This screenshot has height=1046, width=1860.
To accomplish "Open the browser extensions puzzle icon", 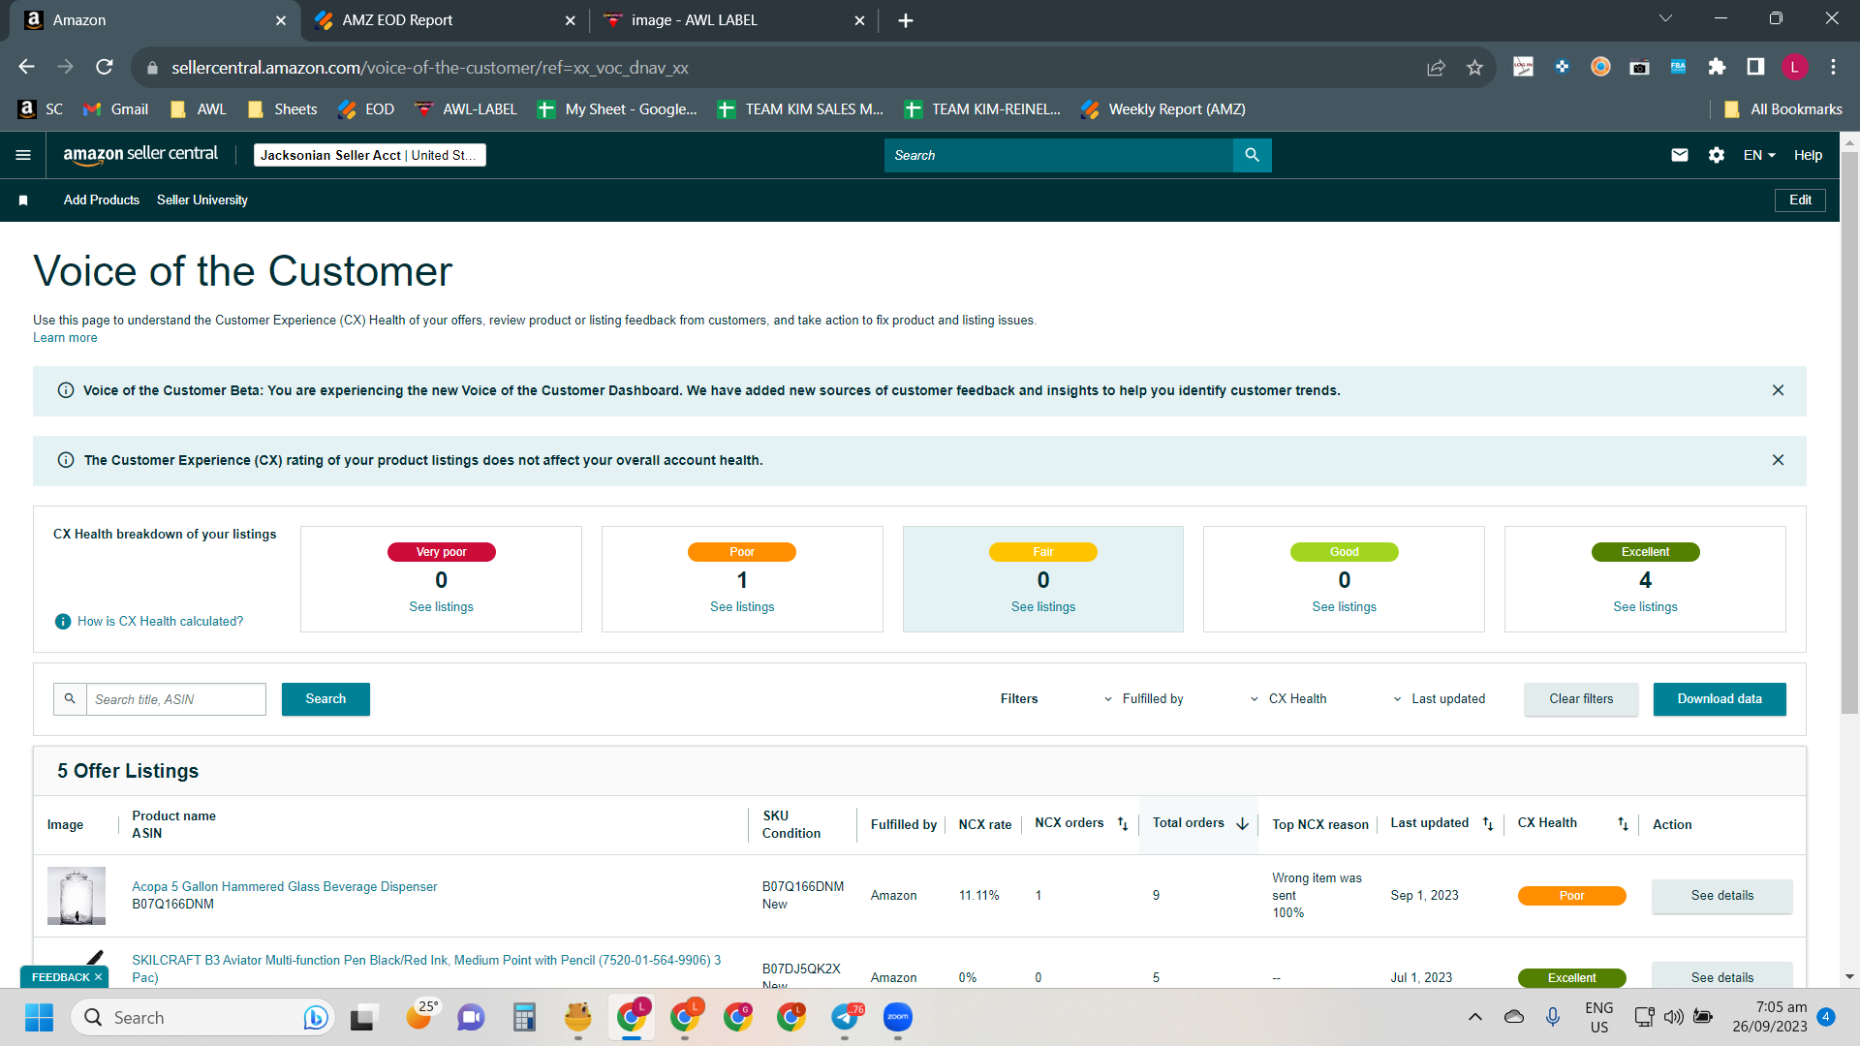I will click(1717, 67).
